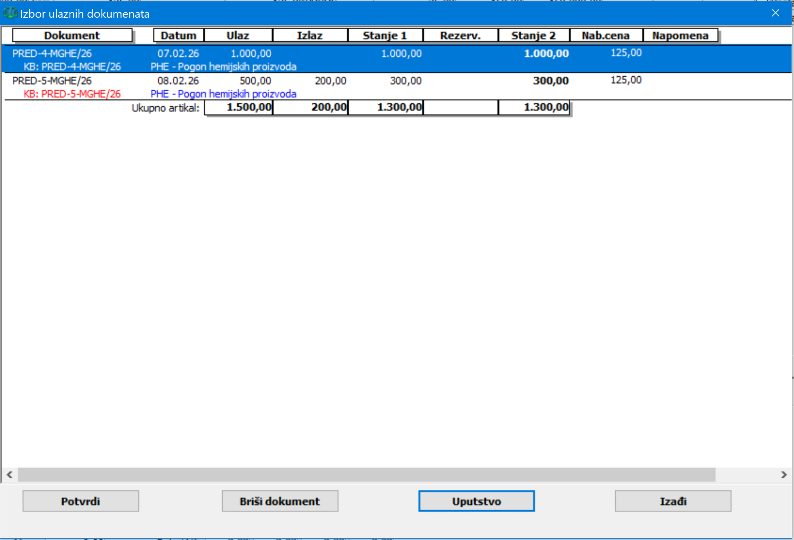Click the left arrow of the horizontal scrollbar
The width and height of the screenshot is (794, 540).
pyautogui.click(x=10, y=475)
